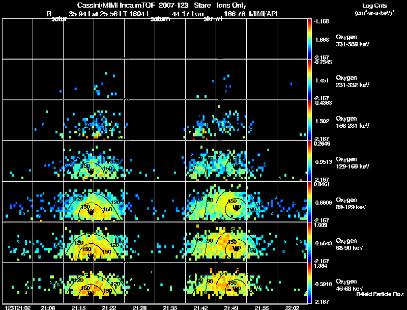Click the 'B-field Particle Flow' label
The width and height of the screenshot is (407, 310).
(x=380, y=294)
